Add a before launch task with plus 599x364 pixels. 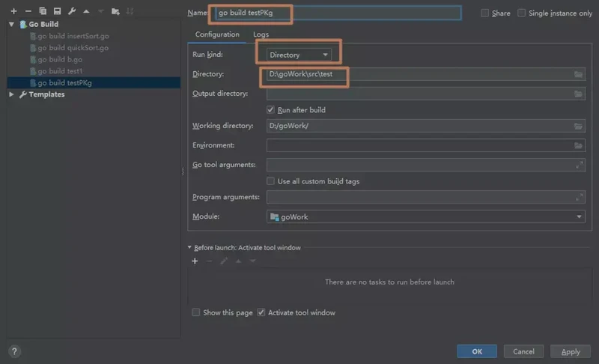pyautogui.click(x=195, y=261)
